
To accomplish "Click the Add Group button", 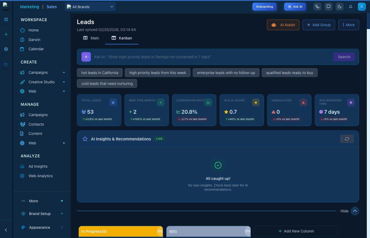I will [x=319, y=25].
